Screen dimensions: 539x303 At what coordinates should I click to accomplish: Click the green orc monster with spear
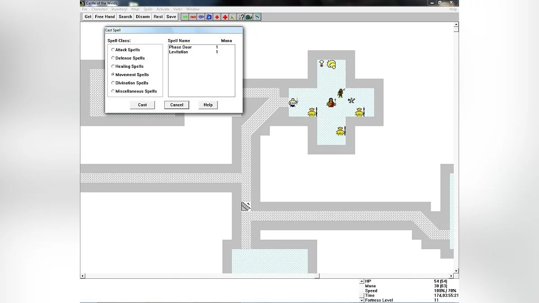coord(340,93)
